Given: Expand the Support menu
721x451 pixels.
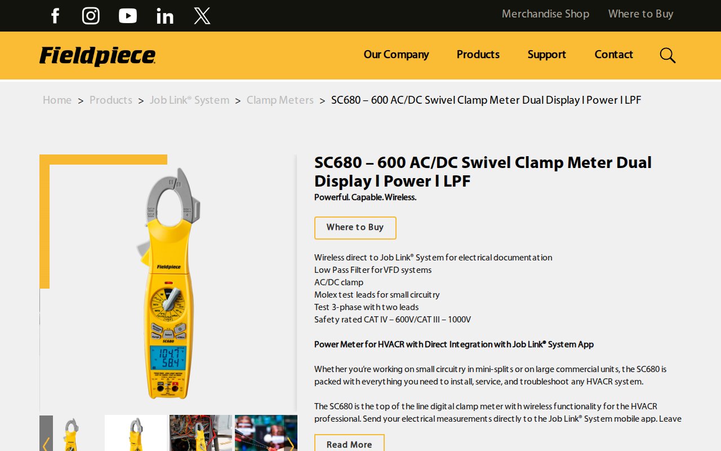Looking at the screenshot, I should pos(546,55).
